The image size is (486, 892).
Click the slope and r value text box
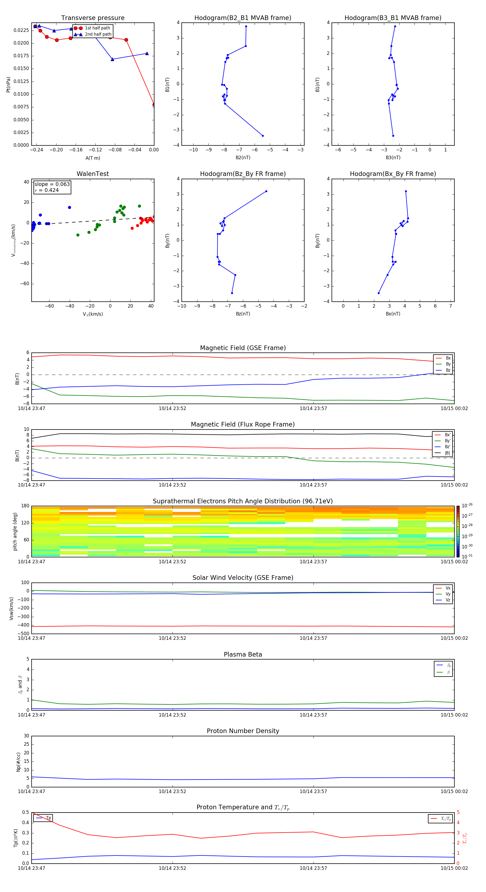[x=52, y=187]
